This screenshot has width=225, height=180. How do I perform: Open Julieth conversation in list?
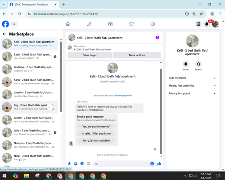point(29,120)
